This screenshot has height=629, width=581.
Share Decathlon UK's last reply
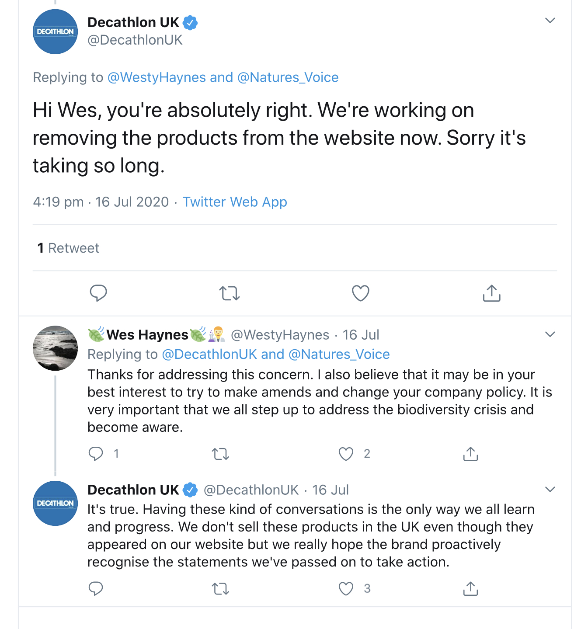470,589
